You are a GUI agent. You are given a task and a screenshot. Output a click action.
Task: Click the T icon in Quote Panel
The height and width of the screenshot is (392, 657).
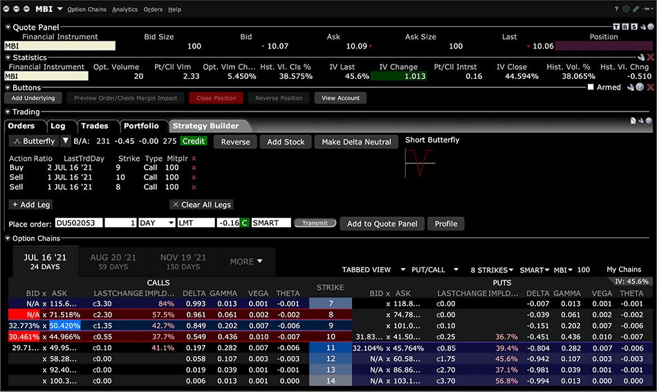[x=616, y=27]
